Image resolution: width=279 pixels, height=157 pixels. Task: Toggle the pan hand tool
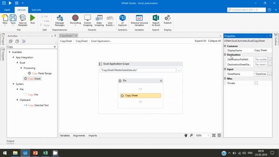point(186,136)
